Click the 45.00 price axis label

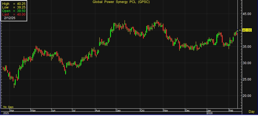pyautogui.click(x=247, y=14)
